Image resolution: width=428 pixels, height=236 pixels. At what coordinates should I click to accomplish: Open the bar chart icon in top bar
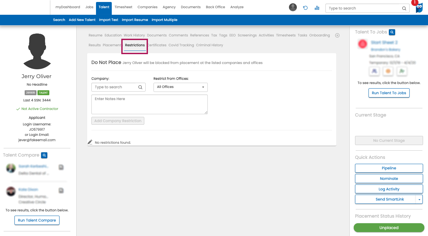[317, 8]
